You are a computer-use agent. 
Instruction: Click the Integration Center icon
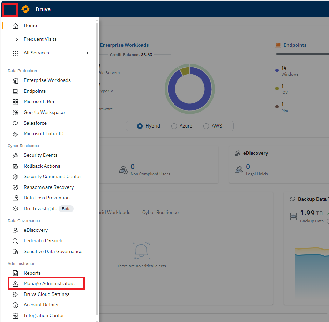click(x=15, y=316)
